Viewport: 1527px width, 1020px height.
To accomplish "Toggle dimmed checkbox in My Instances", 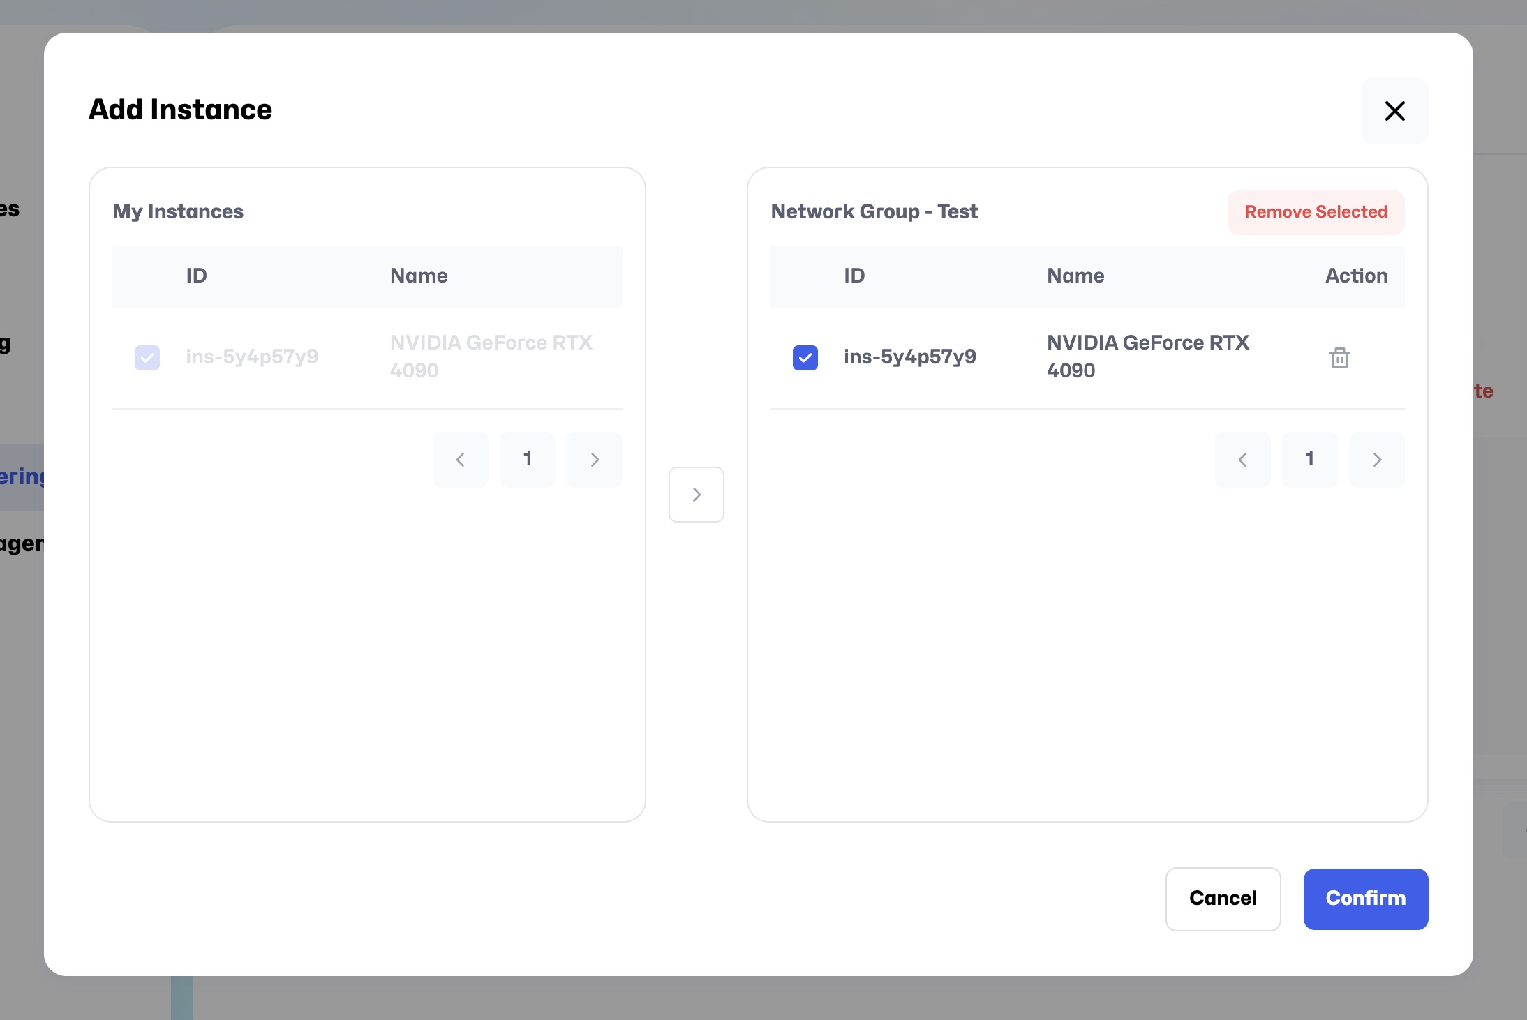I will pyautogui.click(x=147, y=358).
